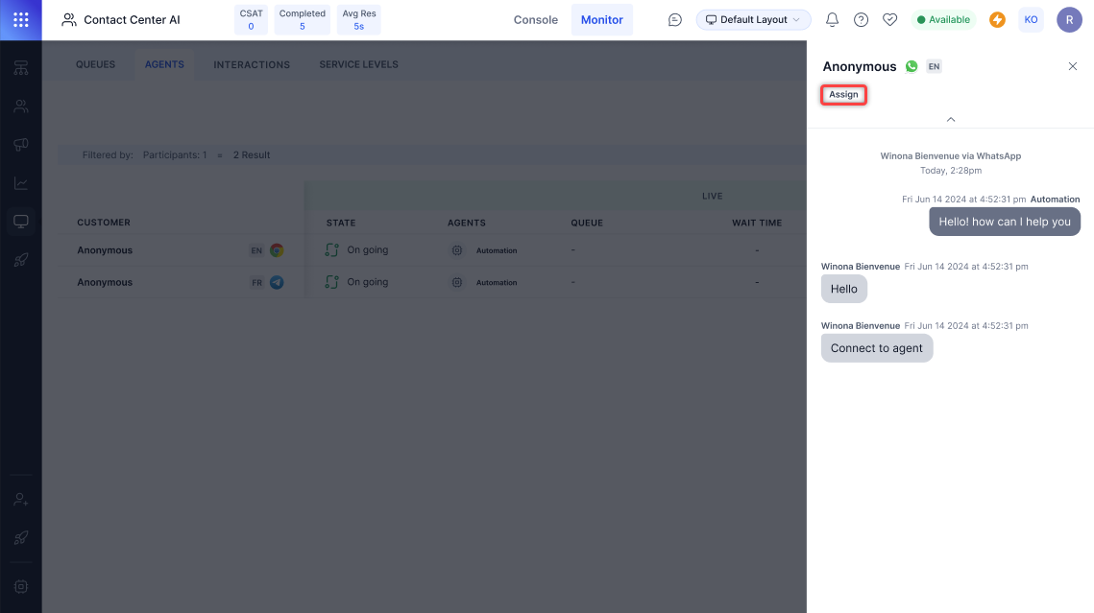Open the app launcher grid icon

(x=20, y=20)
